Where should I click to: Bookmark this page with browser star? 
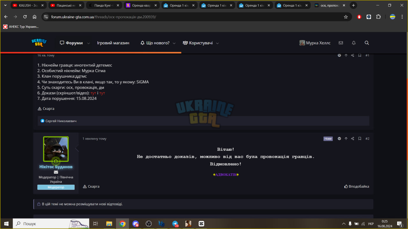coord(346,17)
